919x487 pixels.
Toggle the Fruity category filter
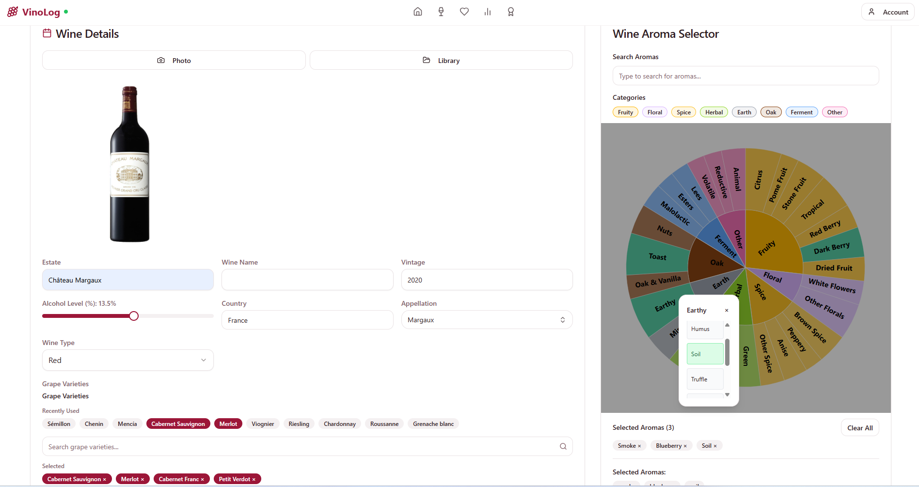[x=625, y=112]
